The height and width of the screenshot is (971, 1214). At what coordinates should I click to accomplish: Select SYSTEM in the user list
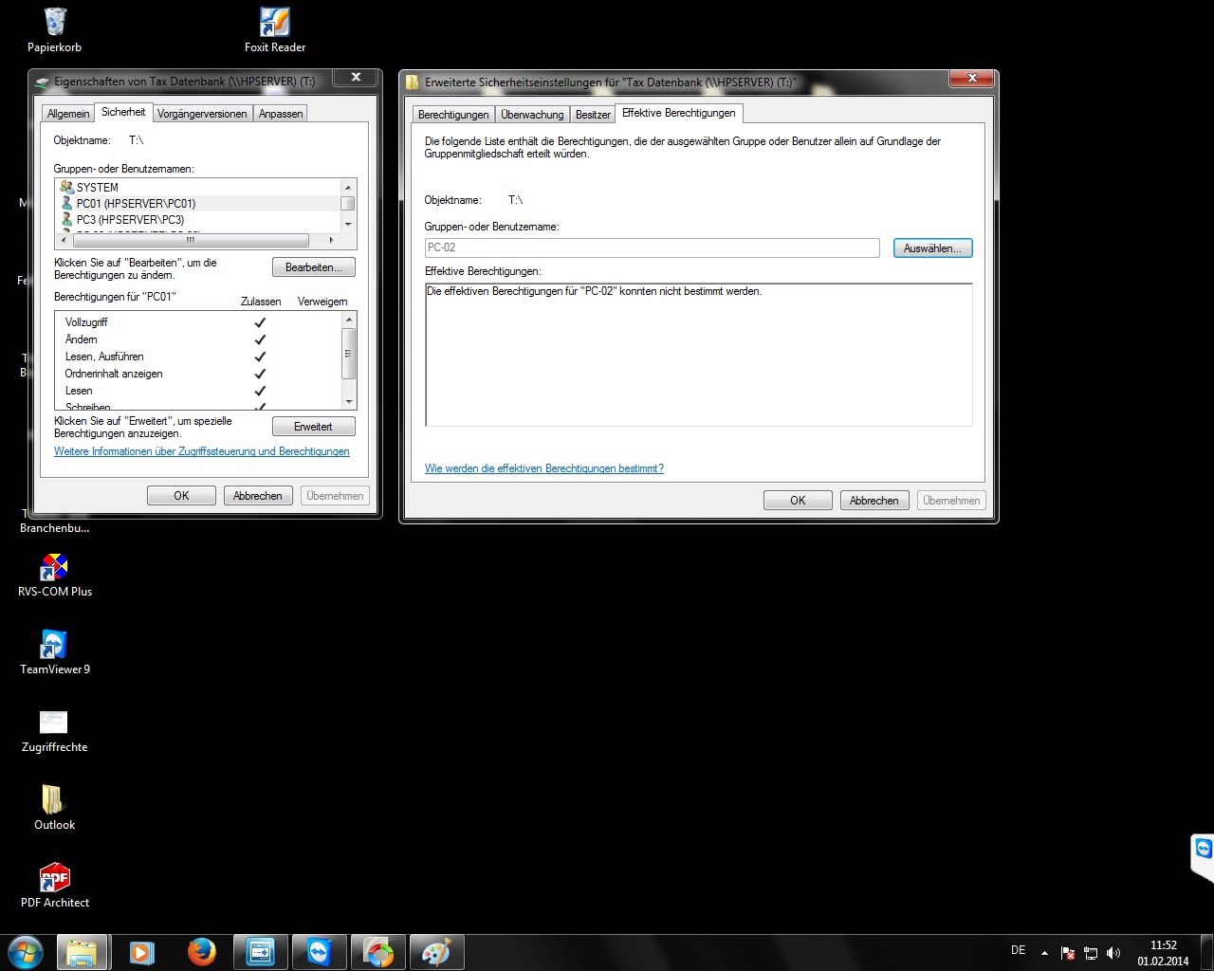click(199, 187)
